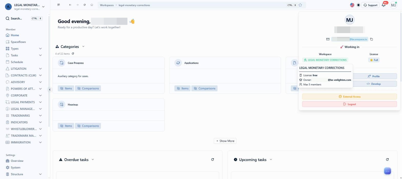Screen dimensions: 402x179
Task: Open Comparisons for Applications
Action: (x=205, y=88)
